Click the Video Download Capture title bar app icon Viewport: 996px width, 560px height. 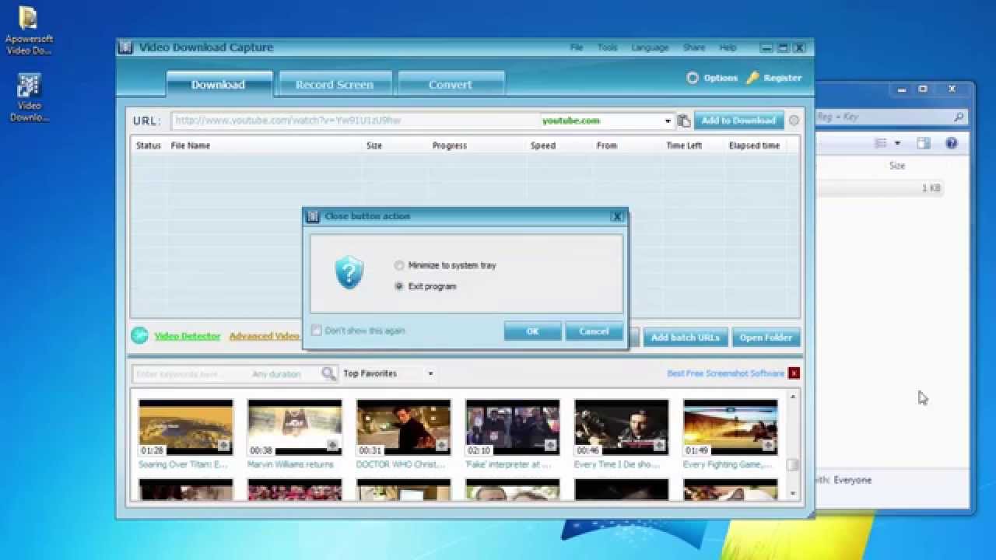pos(126,47)
